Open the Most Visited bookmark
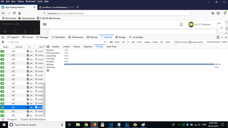This screenshot has height=128, width=228. pos(9,18)
